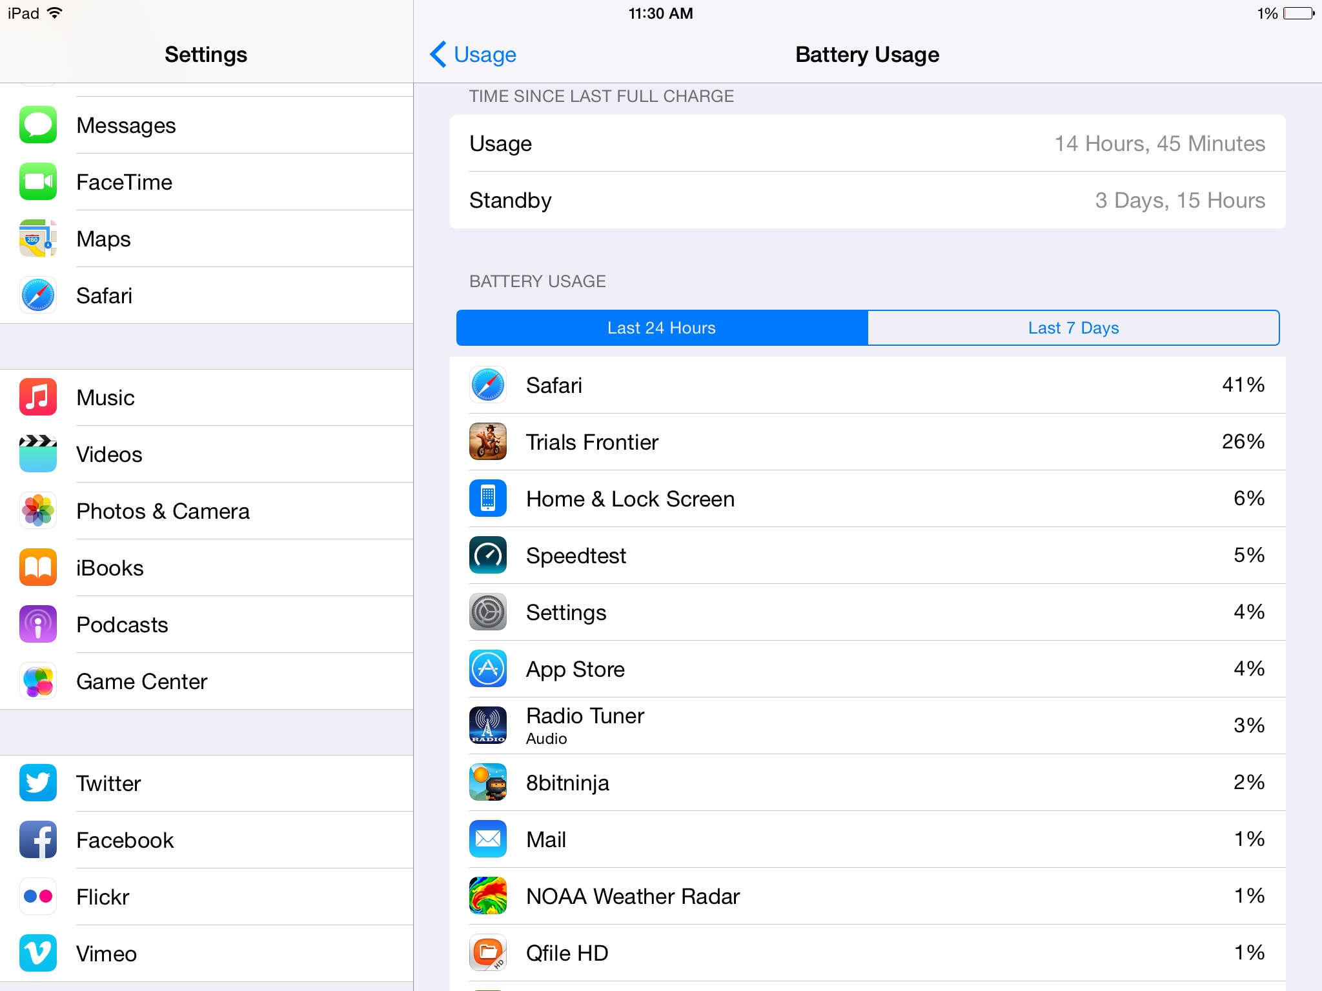Tap the NOAA Weather Radar icon
Image resolution: width=1322 pixels, height=991 pixels.
click(488, 896)
